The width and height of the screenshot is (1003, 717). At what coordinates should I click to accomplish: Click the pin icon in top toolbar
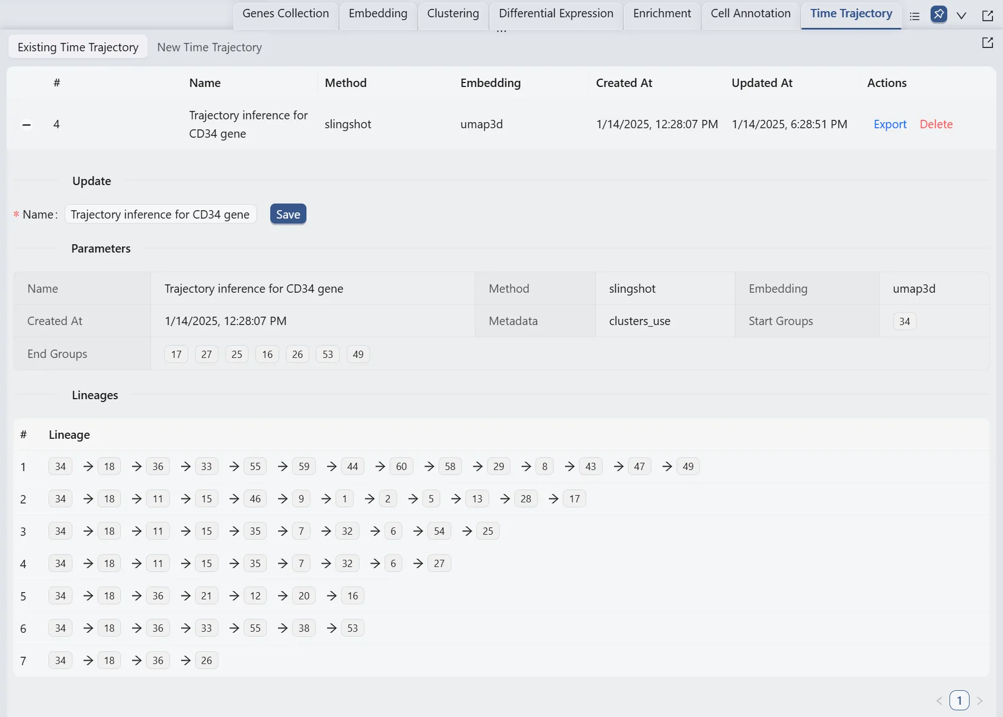(938, 14)
